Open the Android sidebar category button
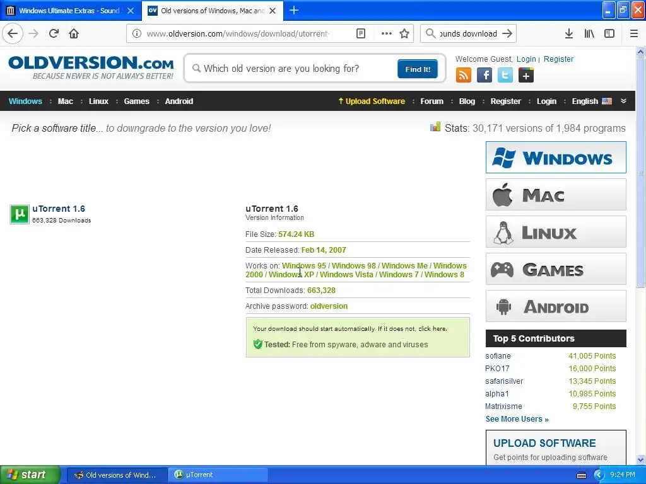 point(556,306)
